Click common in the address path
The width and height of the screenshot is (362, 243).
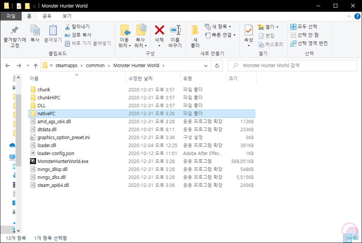tap(96, 66)
